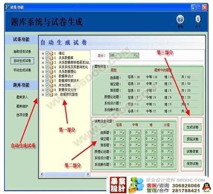
Task: Click the 总分 spinner arrows
Action: pos(136,56)
